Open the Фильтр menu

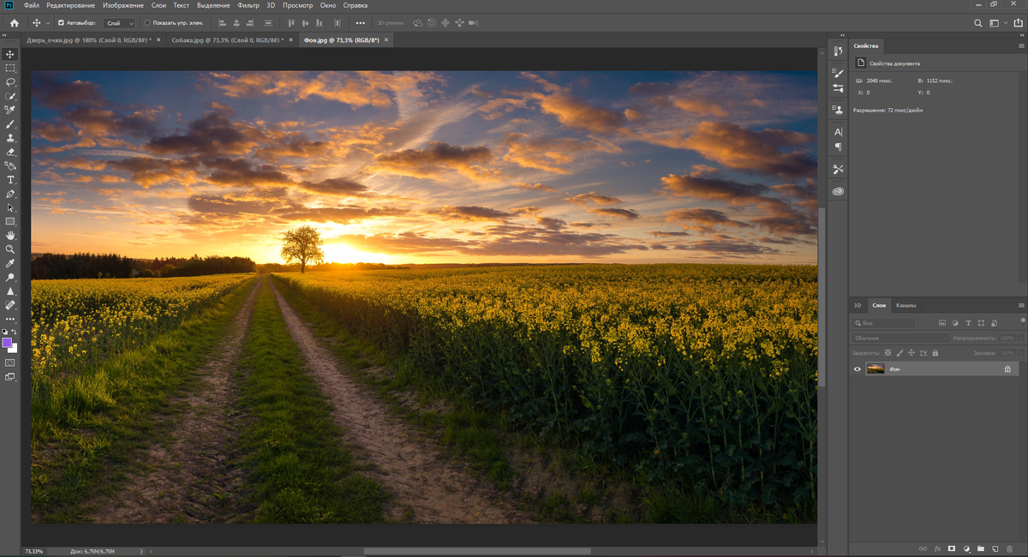tap(248, 5)
